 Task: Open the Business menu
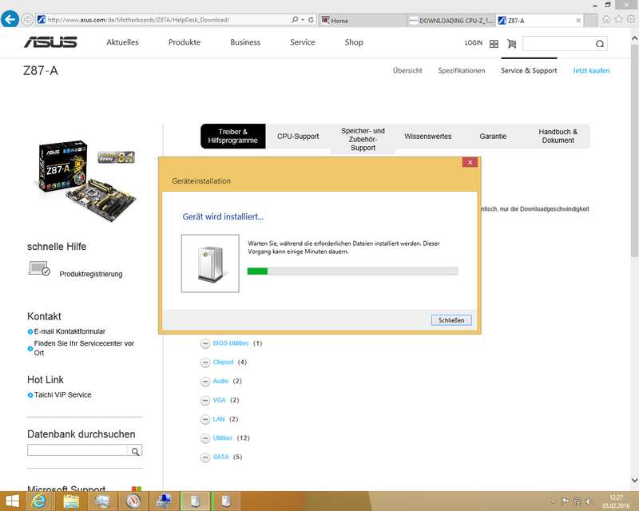[x=245, y=42]
